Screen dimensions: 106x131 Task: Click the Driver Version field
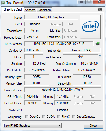pos(63,90)
